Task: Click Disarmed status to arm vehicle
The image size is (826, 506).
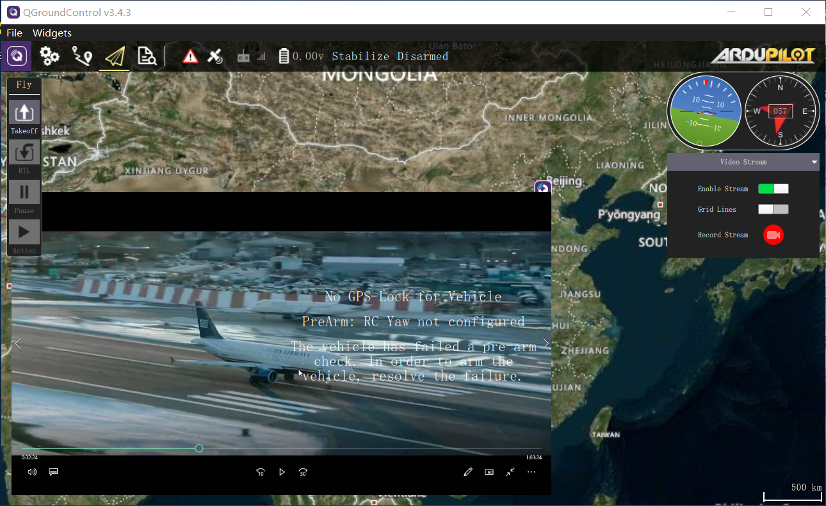Action: (423, 56)
